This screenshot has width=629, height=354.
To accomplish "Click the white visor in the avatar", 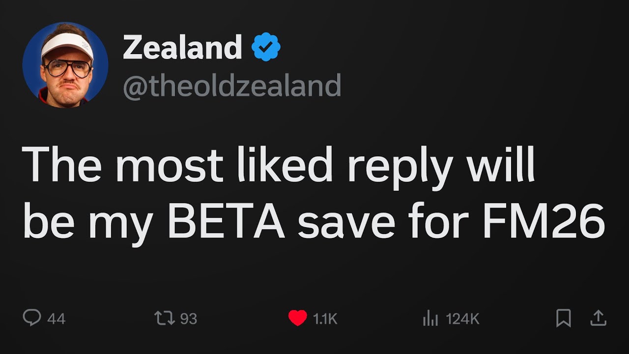I will click(x=66, y=47).
